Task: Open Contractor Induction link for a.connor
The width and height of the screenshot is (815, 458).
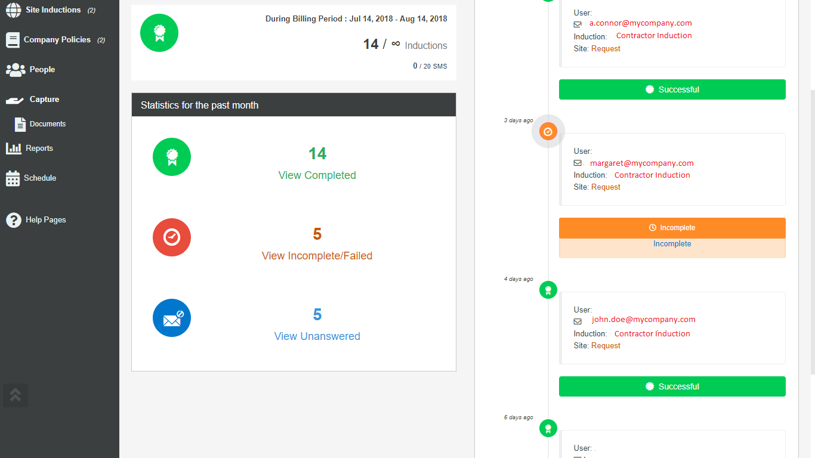Action: (654, 36)
